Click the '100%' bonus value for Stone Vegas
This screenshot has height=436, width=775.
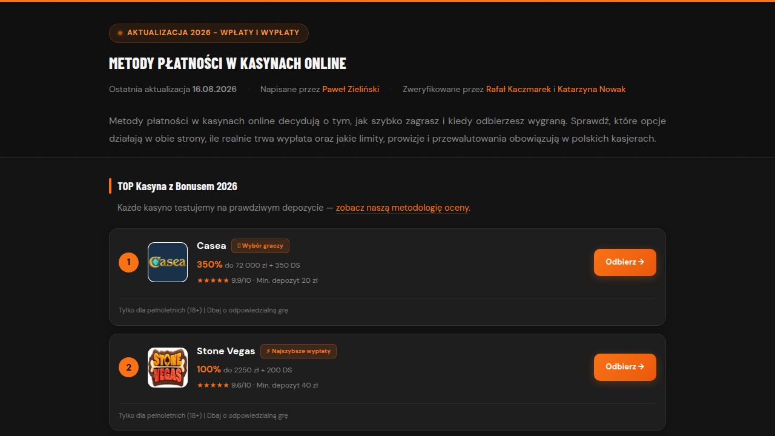pos(209,369)
